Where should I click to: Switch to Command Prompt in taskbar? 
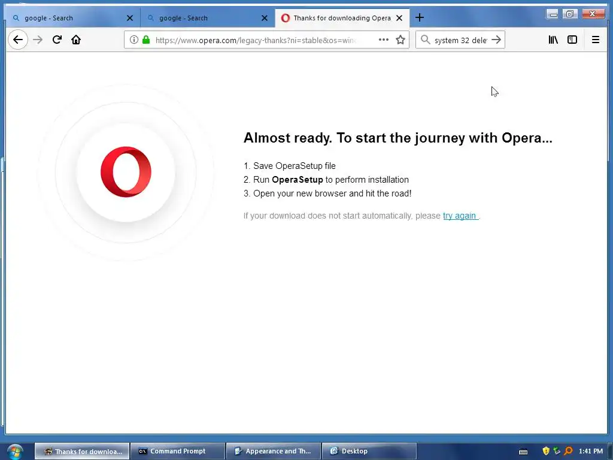(x=178, y=451)
